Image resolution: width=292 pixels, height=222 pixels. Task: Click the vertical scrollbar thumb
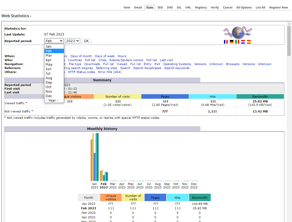(x=289, y=41)
